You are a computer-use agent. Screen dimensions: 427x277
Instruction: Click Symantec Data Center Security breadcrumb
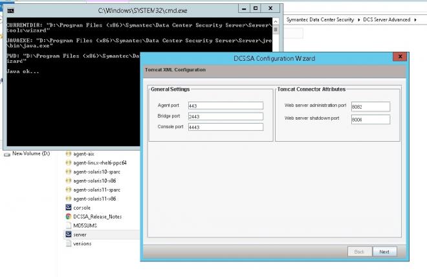[x=320, y=19]
